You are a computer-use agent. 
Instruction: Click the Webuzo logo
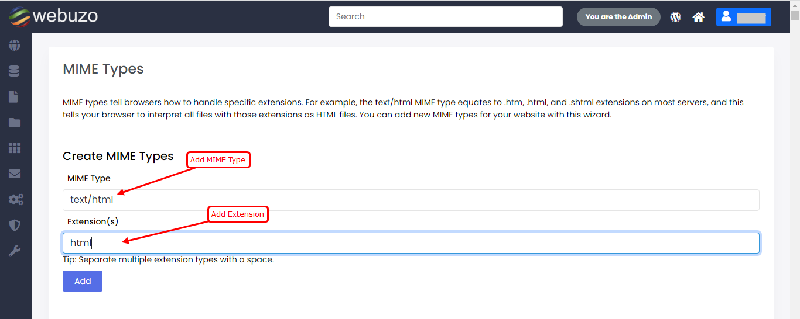point(53,16)
